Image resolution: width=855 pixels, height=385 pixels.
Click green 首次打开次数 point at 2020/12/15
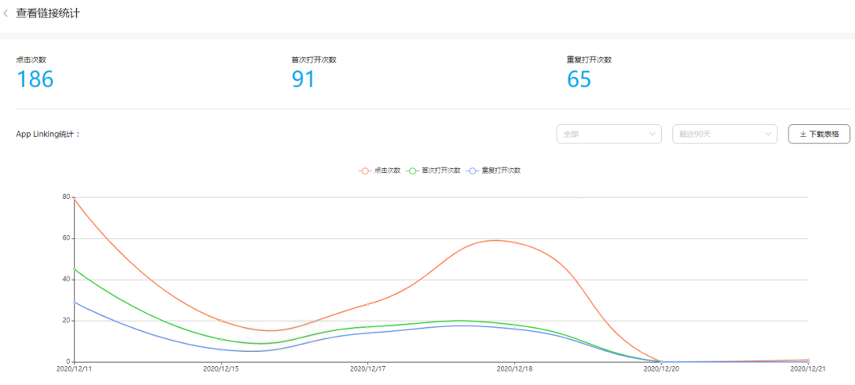point(220,339)
